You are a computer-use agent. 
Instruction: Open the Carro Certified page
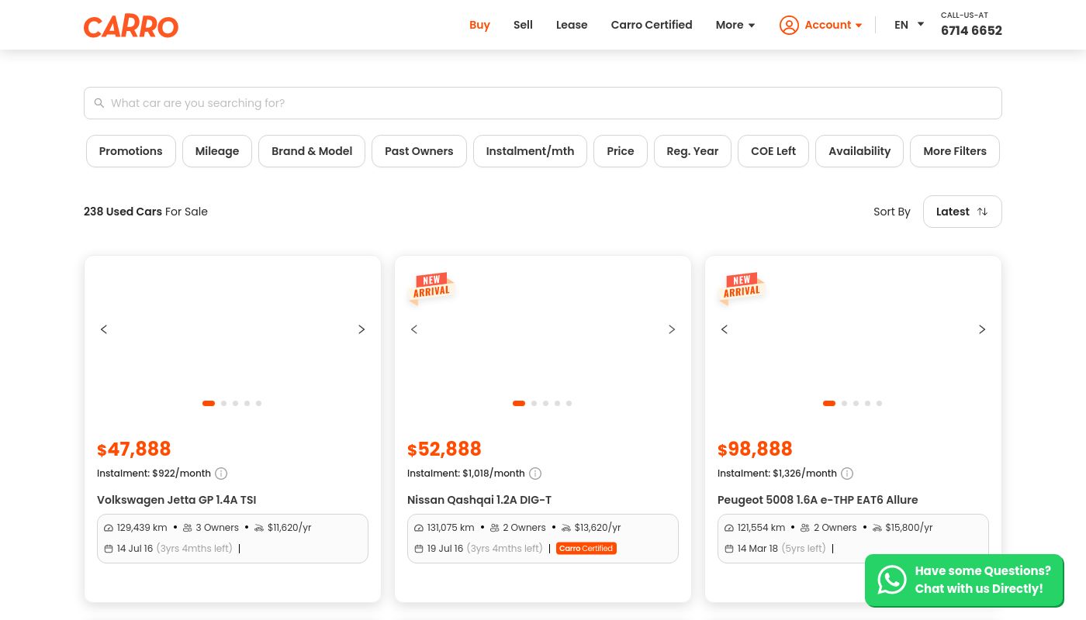(x=652, y=25)
